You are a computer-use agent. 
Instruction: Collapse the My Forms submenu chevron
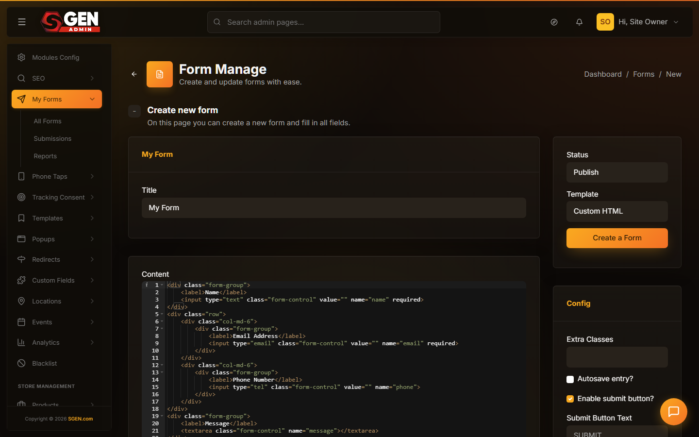point(92,99)
